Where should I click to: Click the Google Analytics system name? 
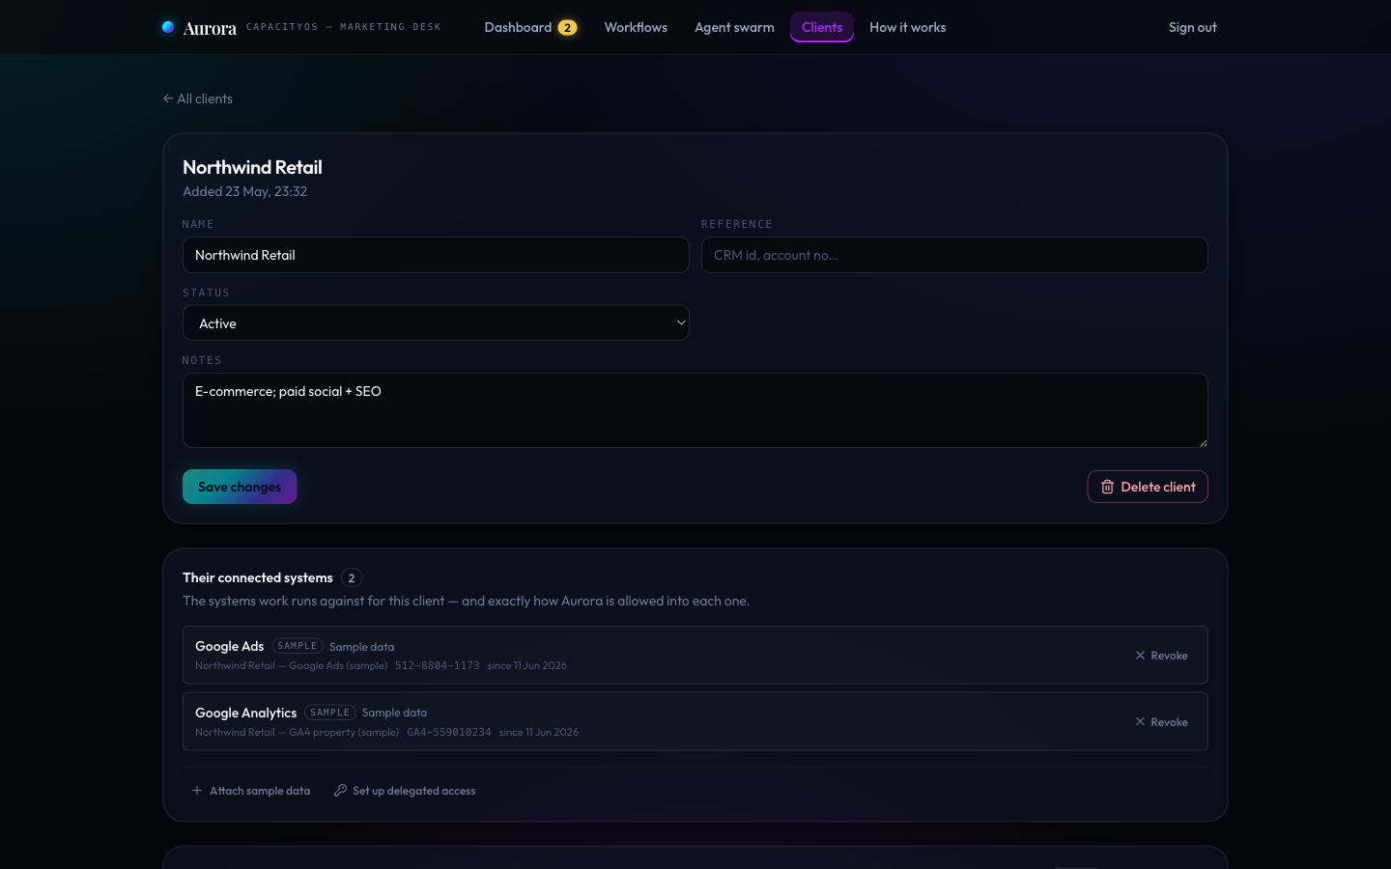246,713
